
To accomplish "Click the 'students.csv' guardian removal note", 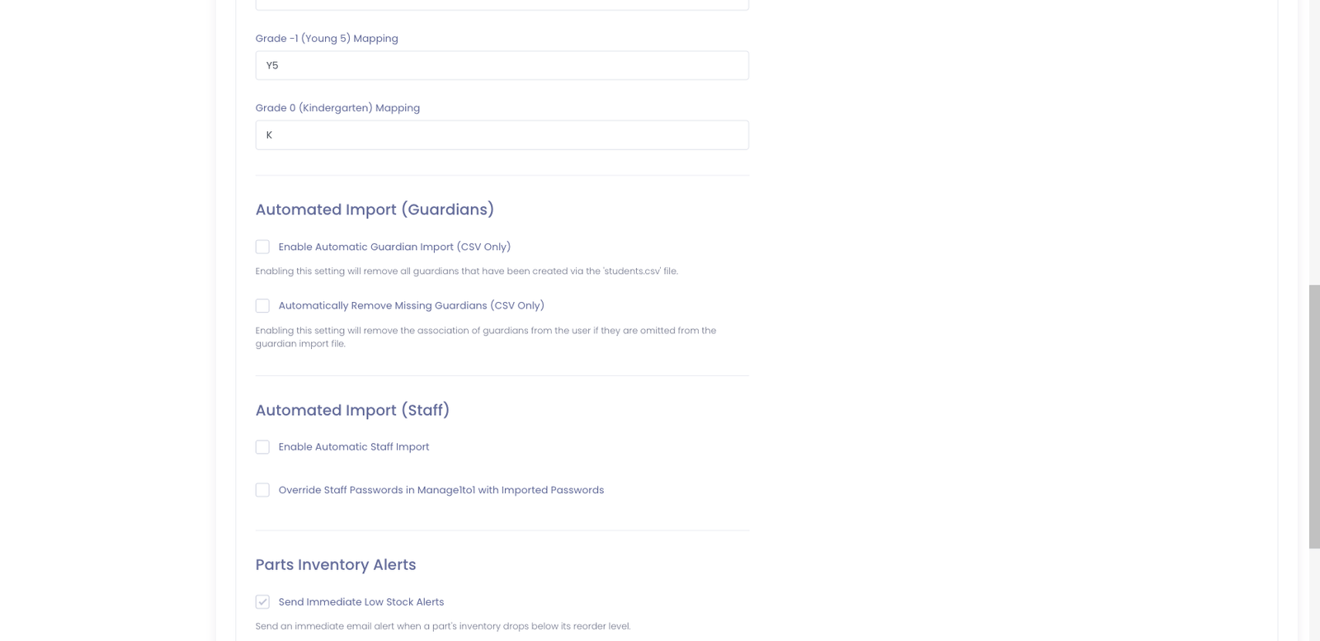I will point(466,271).
